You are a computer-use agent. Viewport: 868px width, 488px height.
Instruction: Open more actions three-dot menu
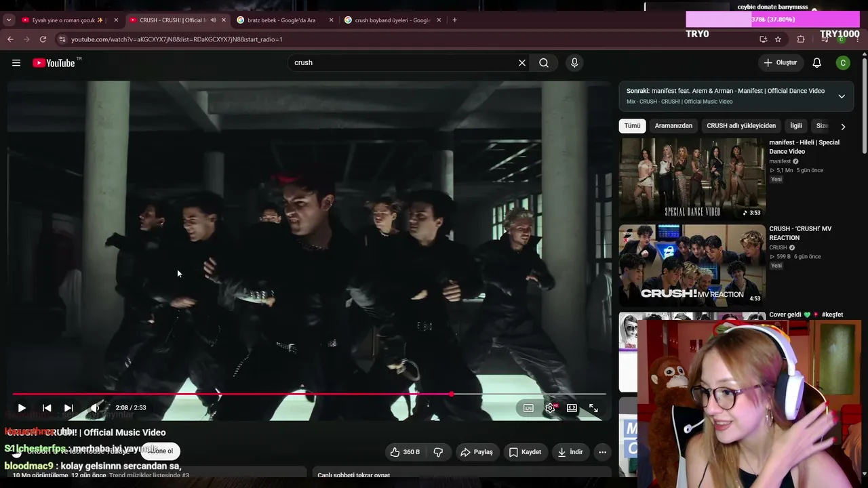(x=602, y=452)
